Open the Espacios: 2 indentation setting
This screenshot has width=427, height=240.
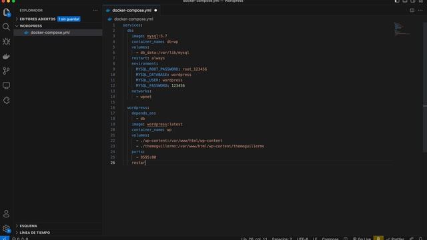coord(282,239)
